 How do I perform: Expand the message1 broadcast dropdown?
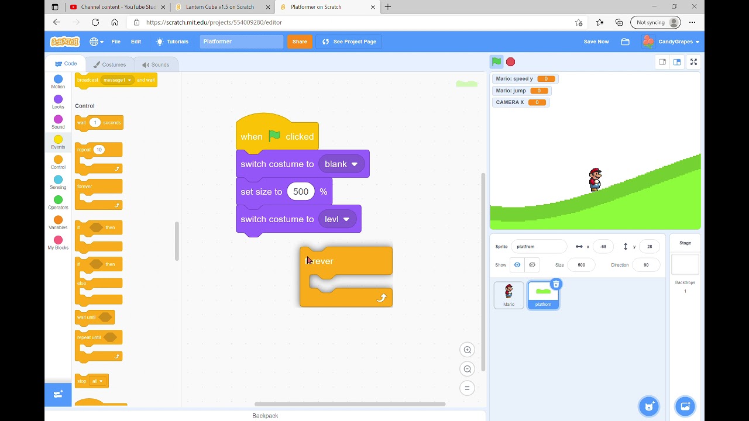(x=118, y=80)
